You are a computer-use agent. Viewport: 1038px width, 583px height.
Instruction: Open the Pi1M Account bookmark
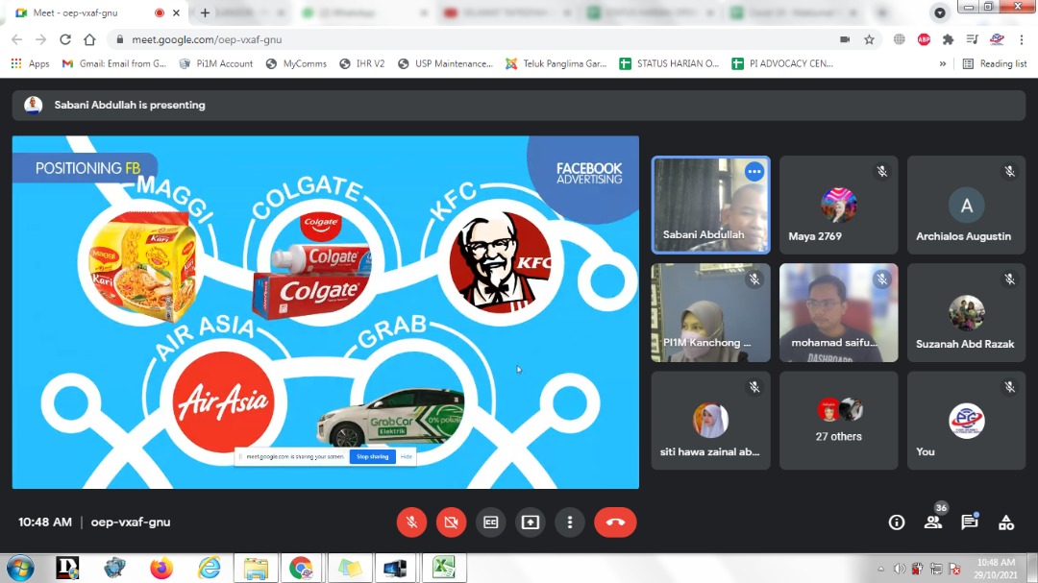click(x=216, y=63)
